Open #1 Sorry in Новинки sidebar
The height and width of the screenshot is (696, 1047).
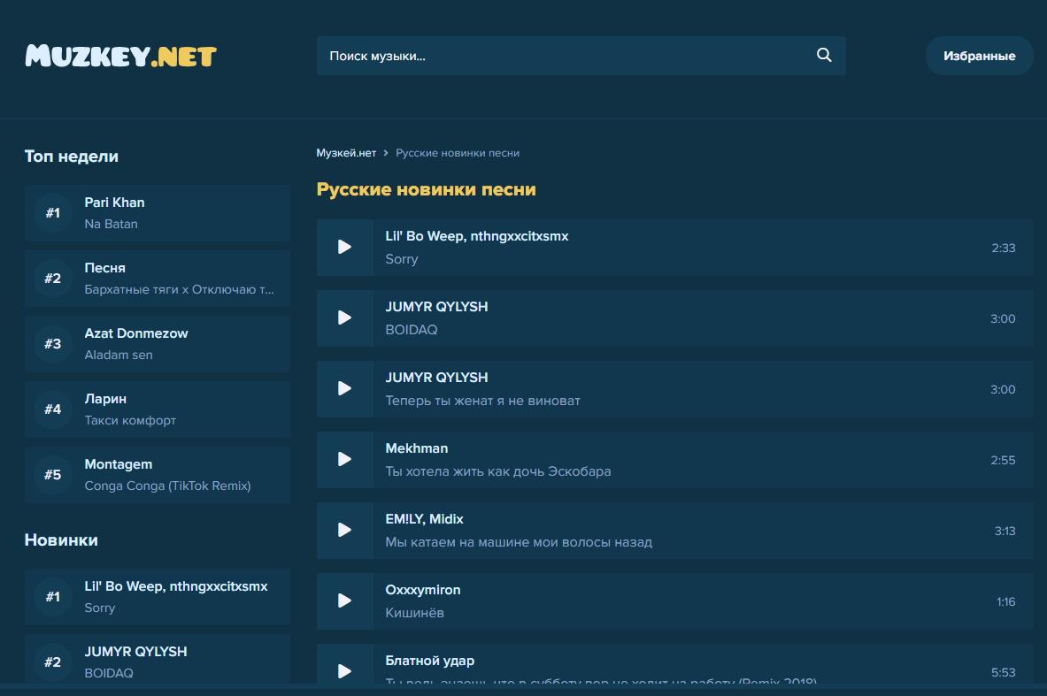pyautogui.click(x=158, y=597)
